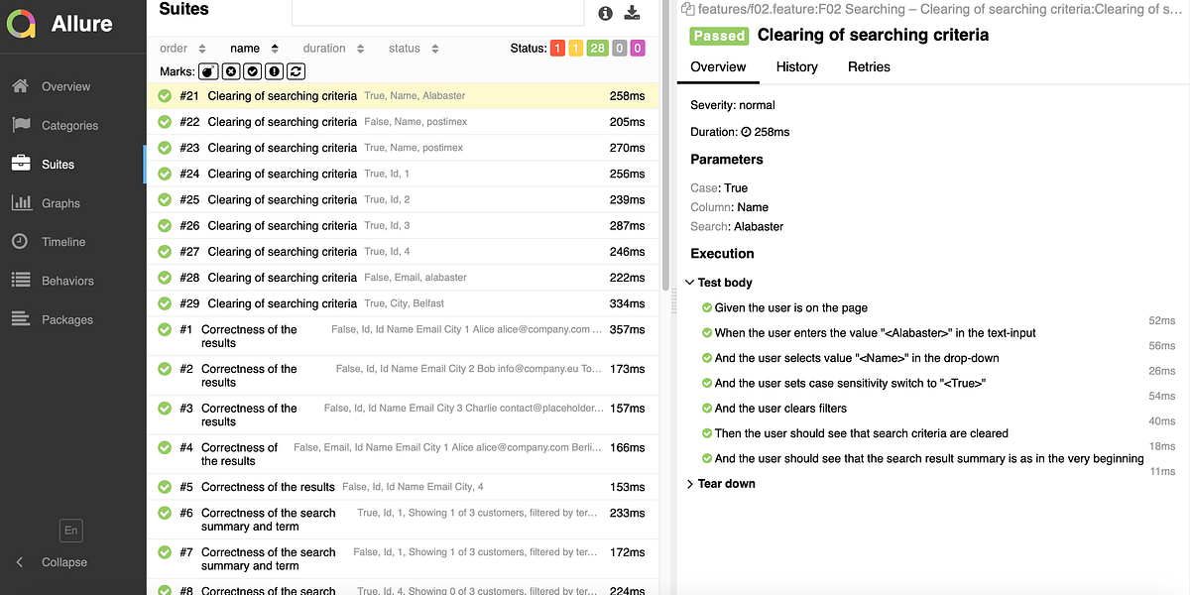Toggle the new passed mark filter

pyautogui.click(x=252, y=71)
